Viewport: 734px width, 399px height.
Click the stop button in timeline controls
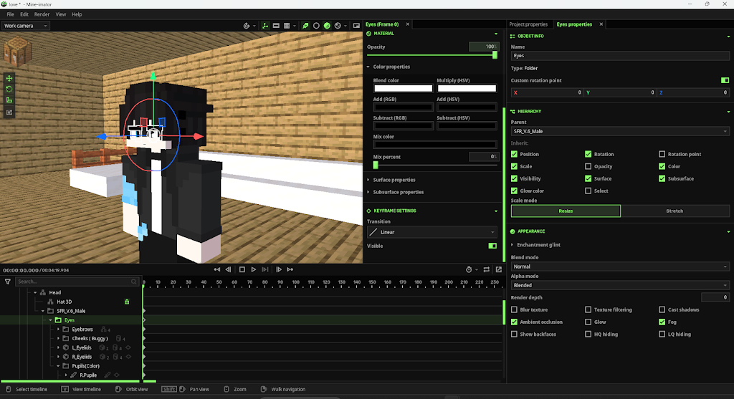click(x=242, y=269)
